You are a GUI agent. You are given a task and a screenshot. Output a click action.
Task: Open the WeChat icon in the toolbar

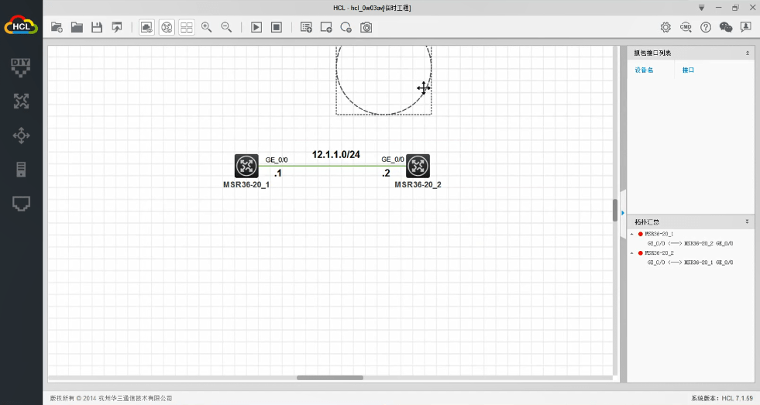(726, 27)
